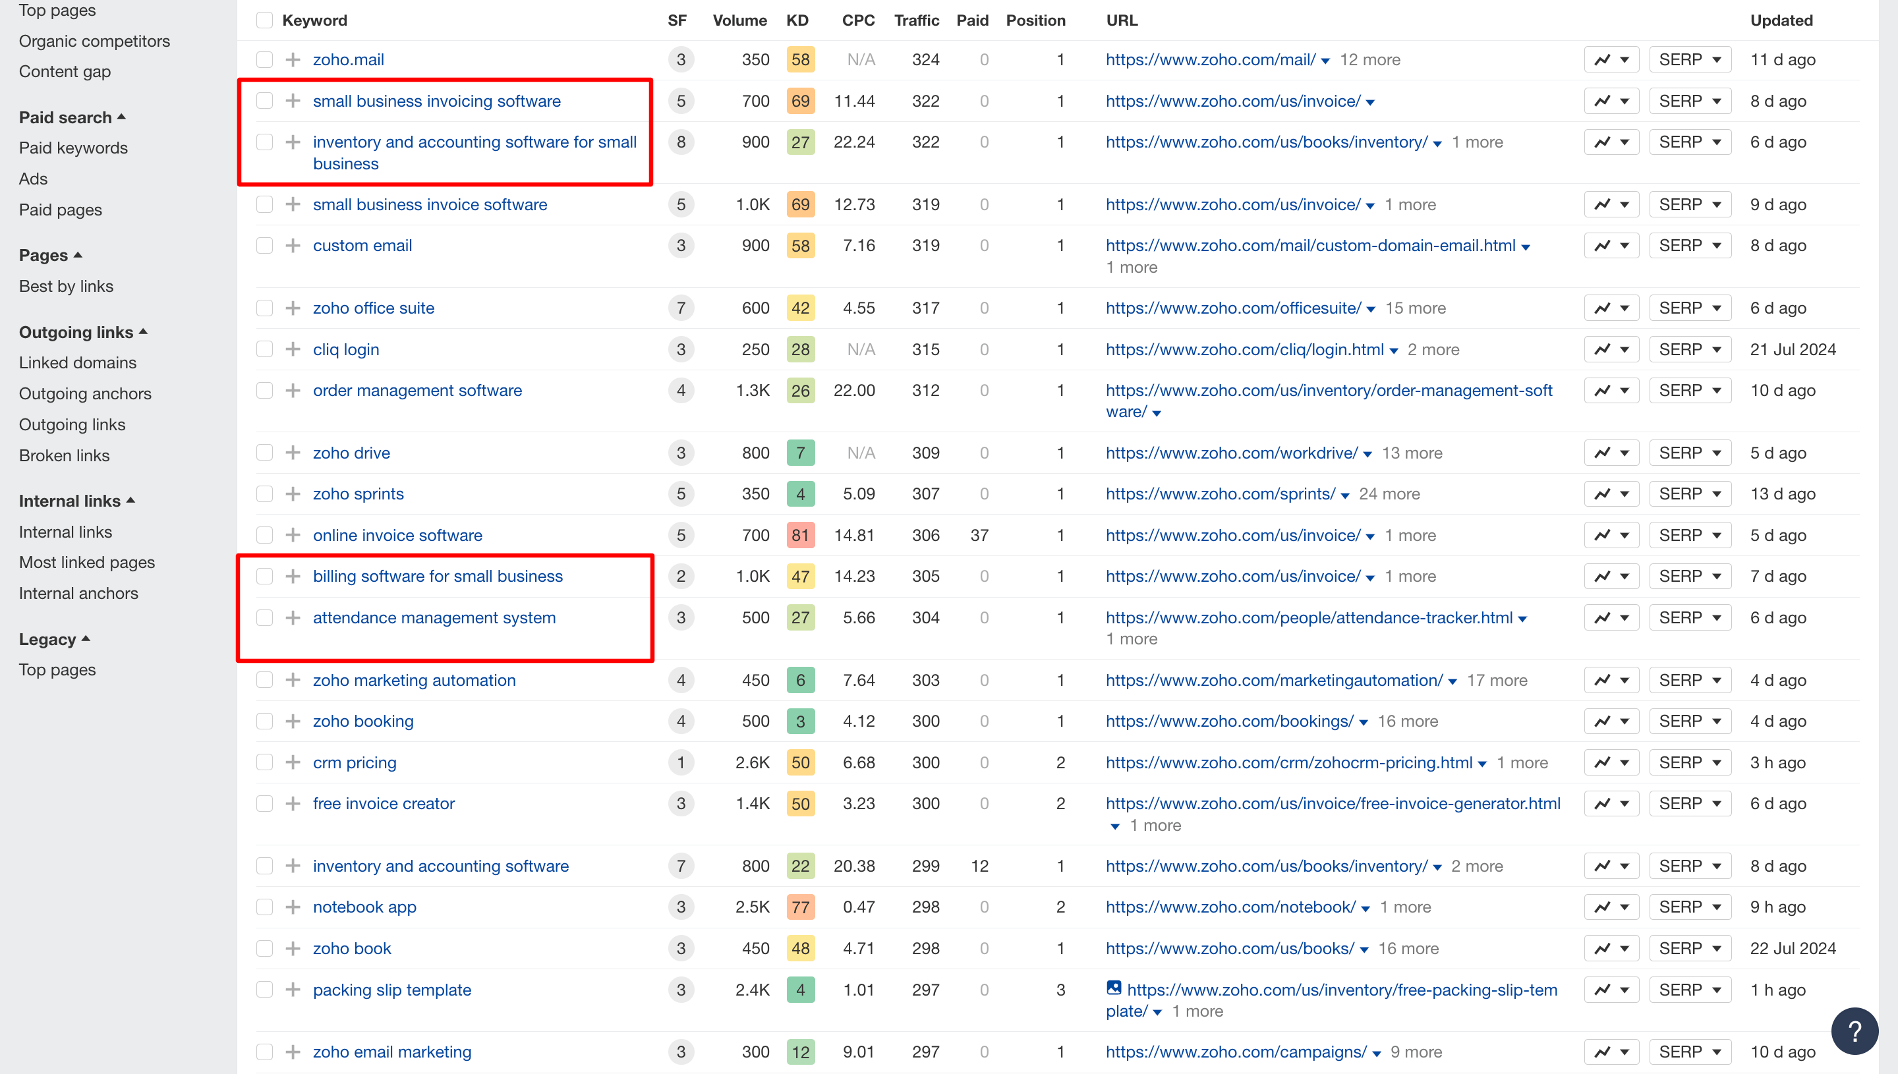Open Organic competitors in sidebar
The height and width of the screenshot is (1074, 1898).
click(x=94, y=42)
